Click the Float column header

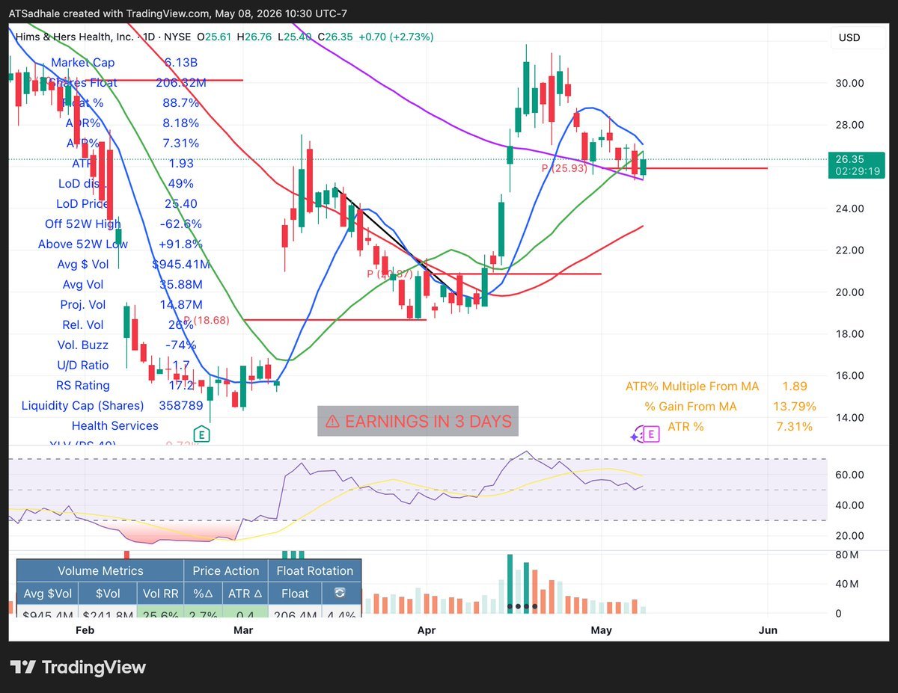point(295,594)
